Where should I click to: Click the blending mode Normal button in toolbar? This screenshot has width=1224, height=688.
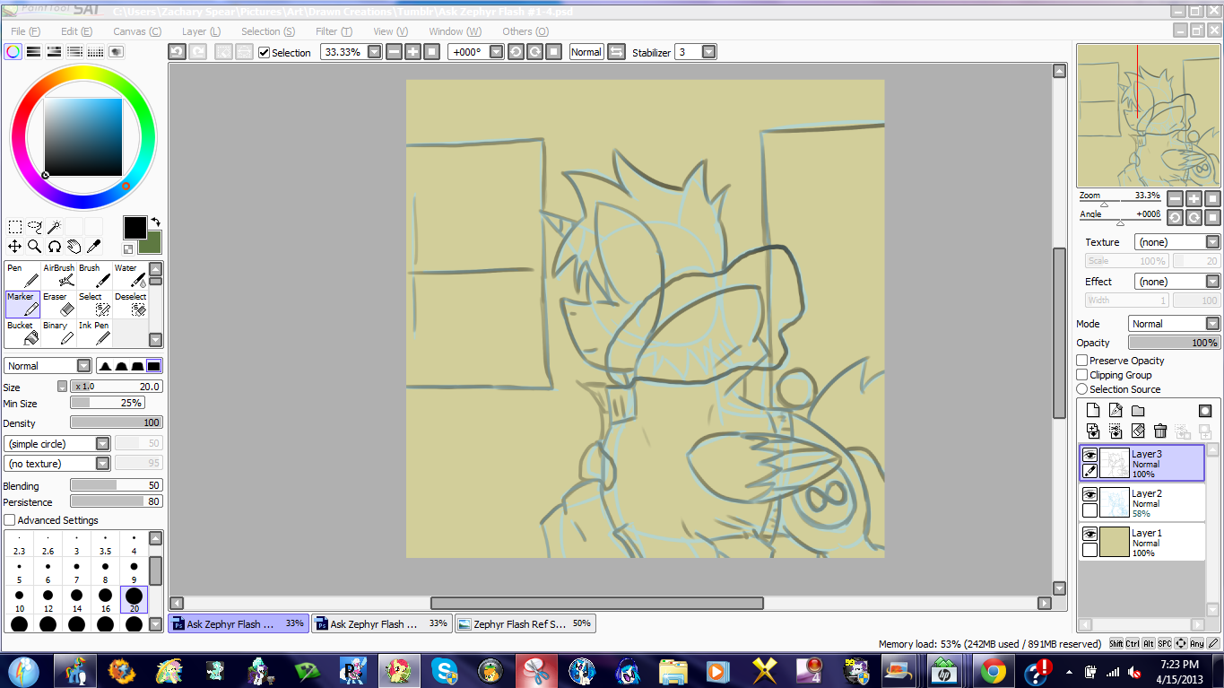[586, 52]
